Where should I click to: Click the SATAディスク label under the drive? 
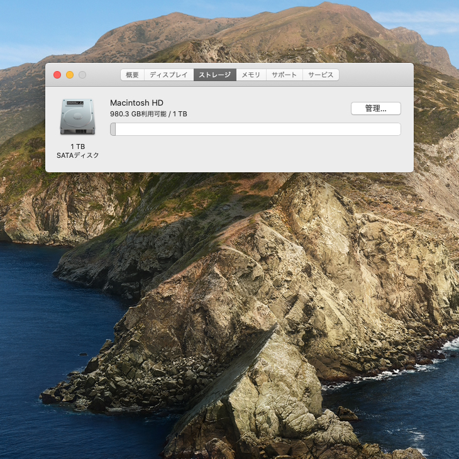[x=77, y=155]
